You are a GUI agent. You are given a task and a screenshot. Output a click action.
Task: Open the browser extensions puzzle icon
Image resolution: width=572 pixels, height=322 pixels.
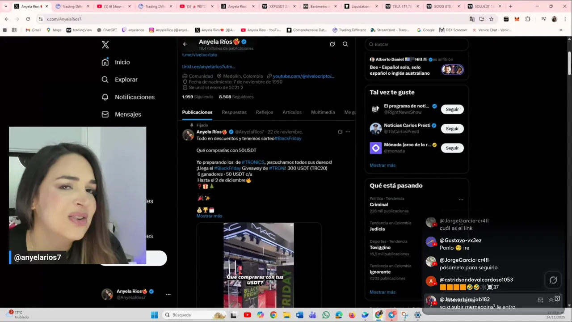tap(528, 19)
